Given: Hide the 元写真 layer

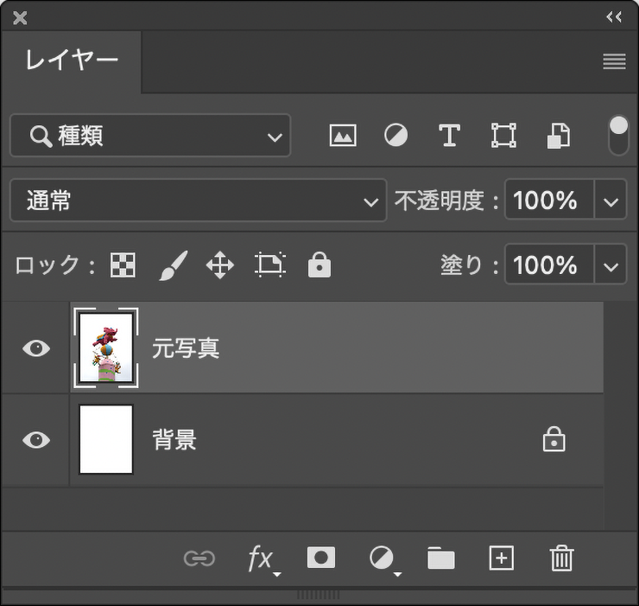Looking at the screenshot, I should (35, 348).
